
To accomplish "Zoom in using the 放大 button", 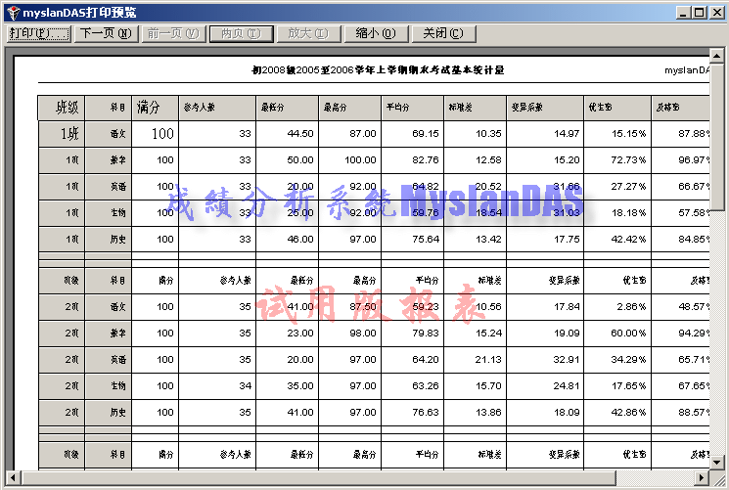I will (x=306, y=33).
